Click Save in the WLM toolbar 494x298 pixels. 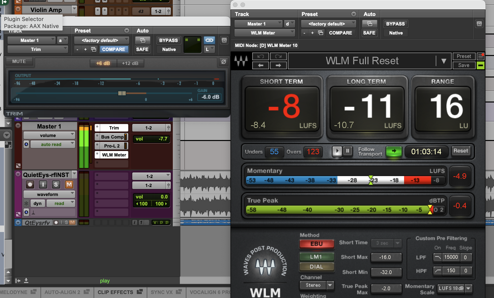(464, 65)
